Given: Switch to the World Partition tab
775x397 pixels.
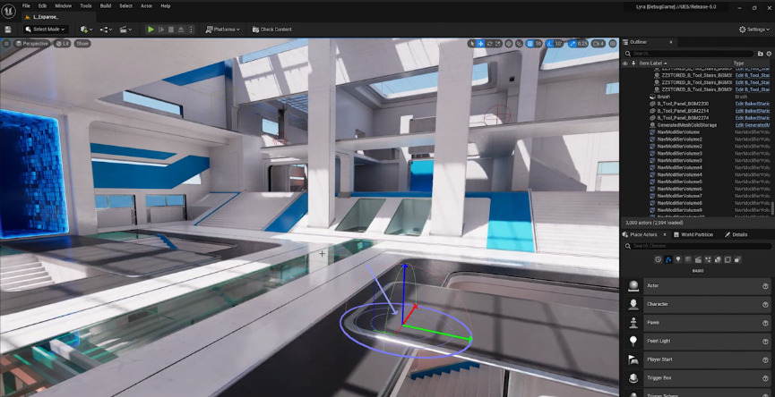Looking at the screenshot, I should 693,235.
